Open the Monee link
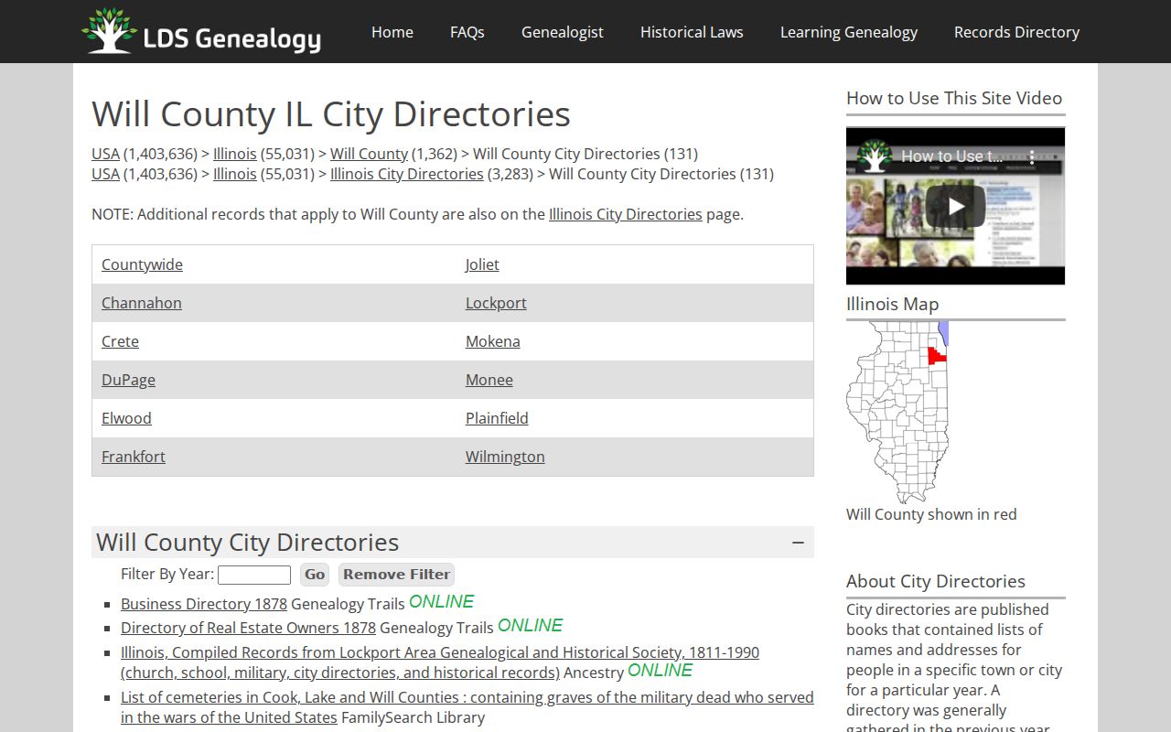1171x732 pixels. [489, 380]
